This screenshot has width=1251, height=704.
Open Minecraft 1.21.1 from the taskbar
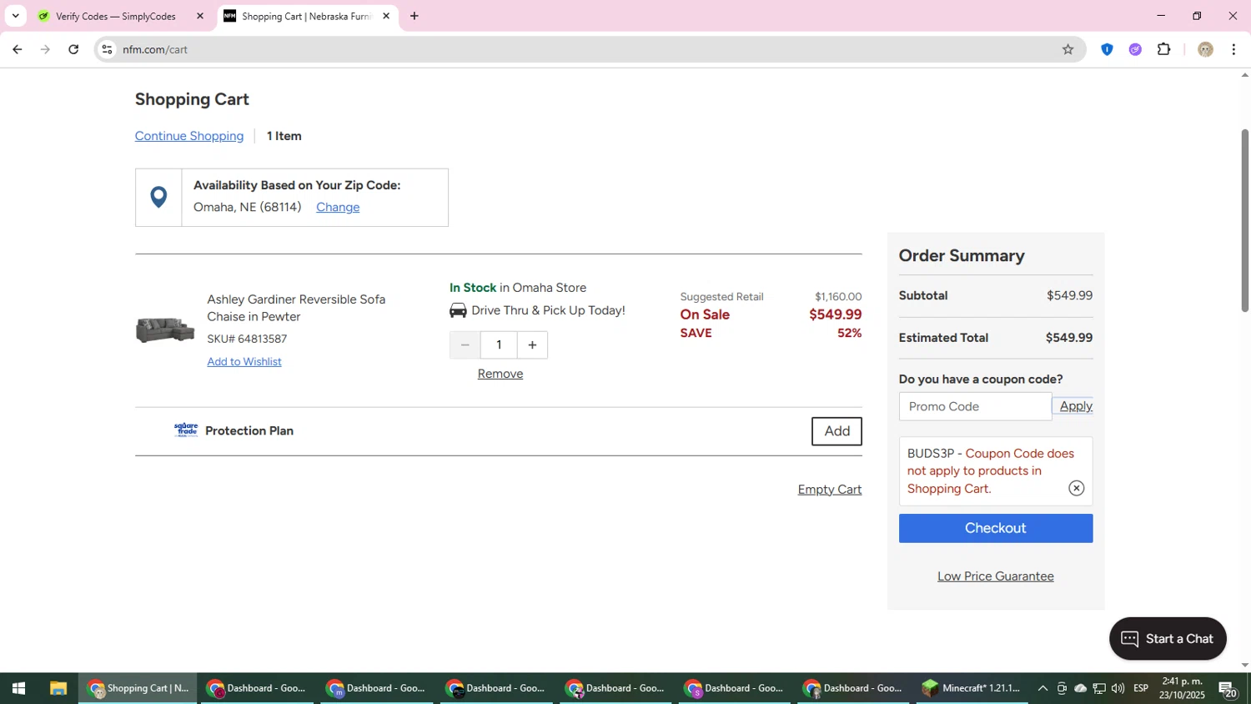pyautogui.click(x=971, y=688)
